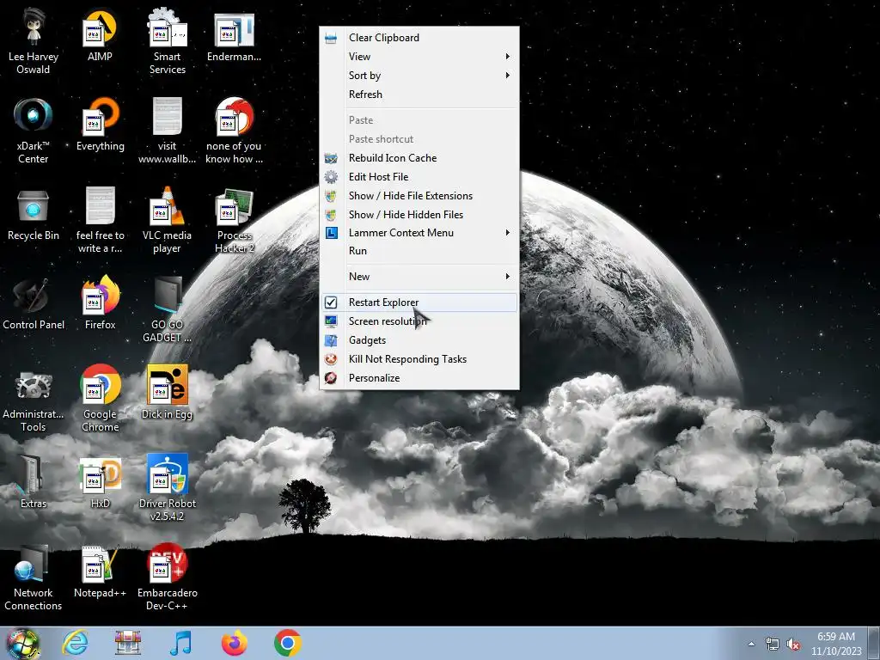
Task: Click the Windows Start orb
Action: pos(22,643)
